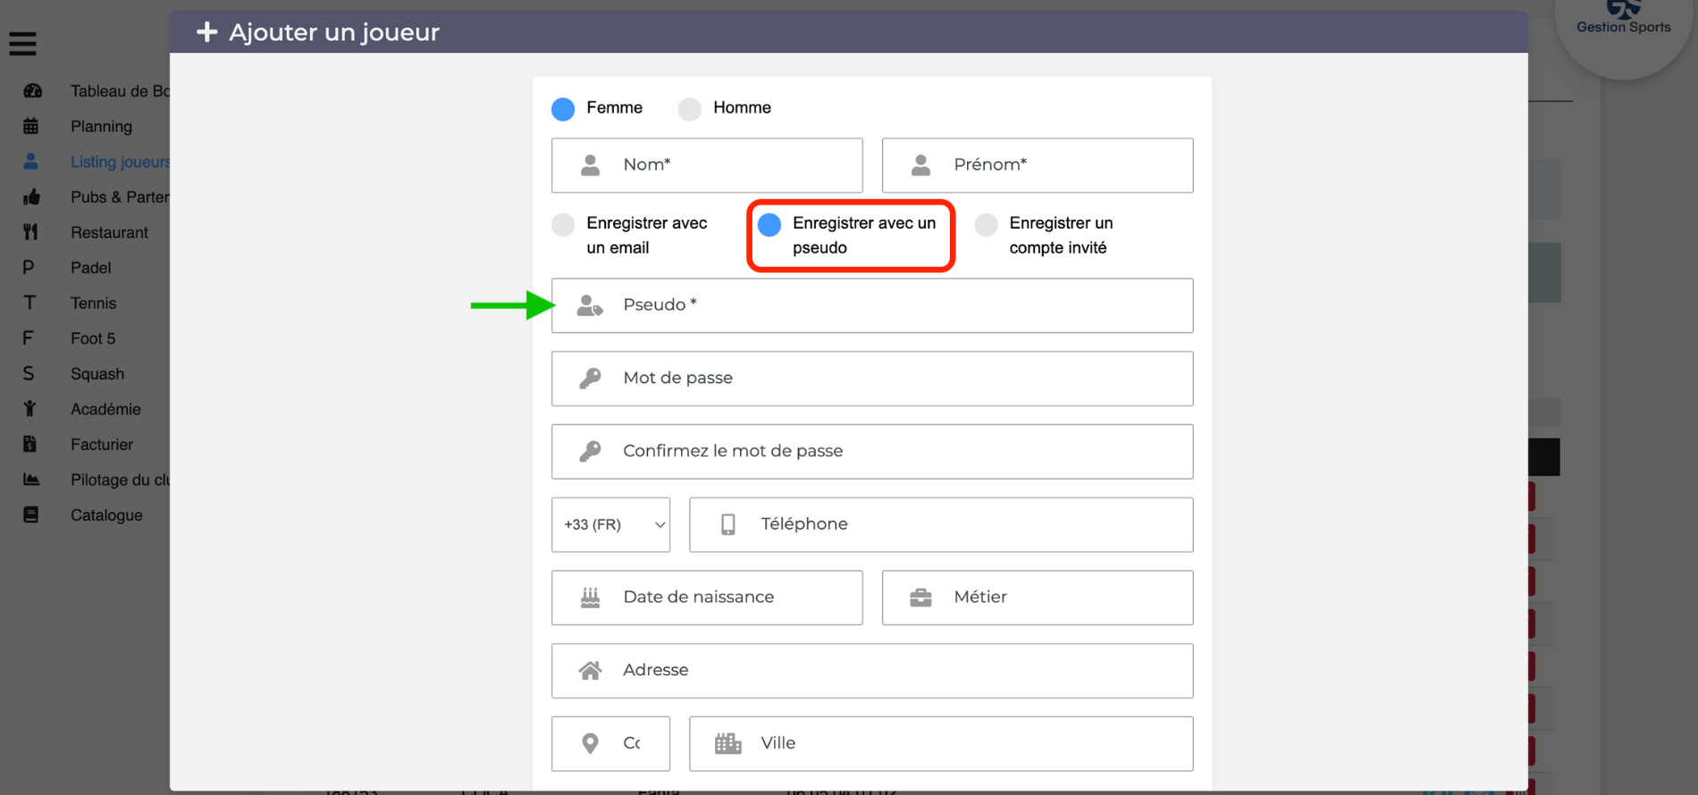Click the Adresse input field
Image resolution: width=1698 pixels, height=795 pixels.
tap(872, 670)
